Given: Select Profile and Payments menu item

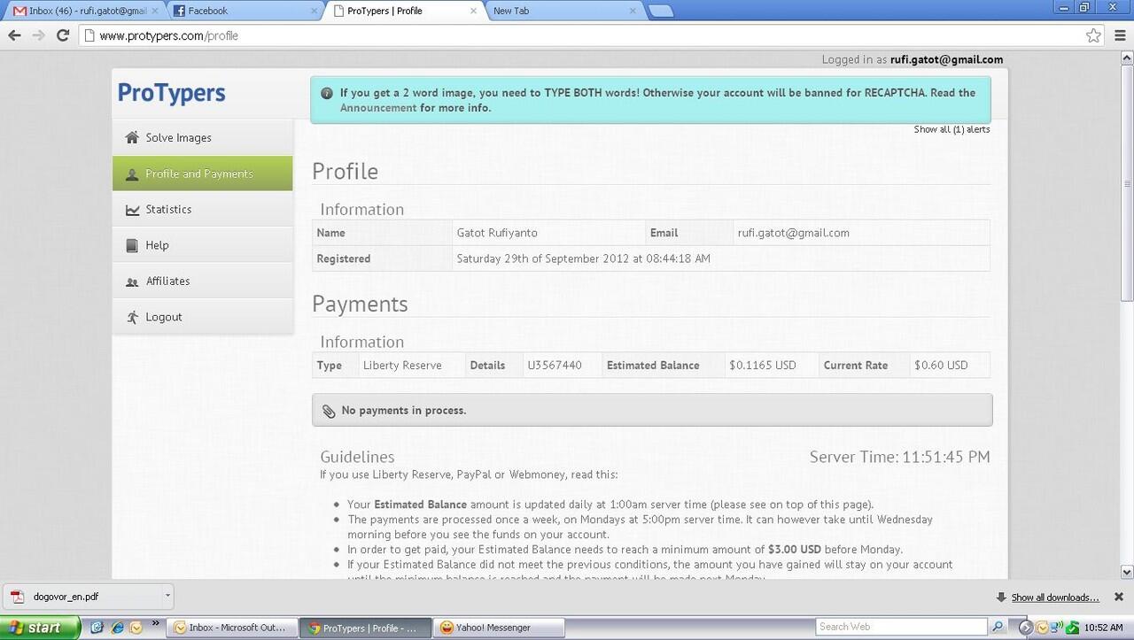Looking at the screenshot, I should pyautogui.click(x=202, y=173).
